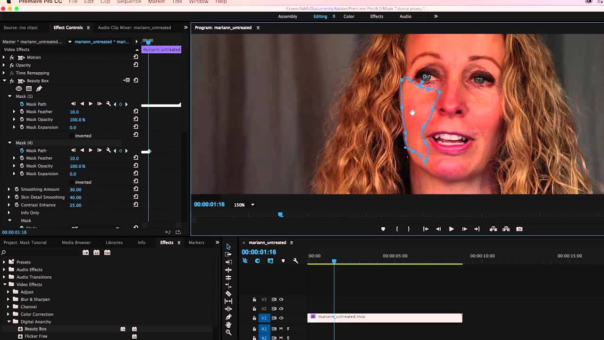Open tracking method wrench for Mask (4)
604x340 pixels.
[x=109, y=151]
